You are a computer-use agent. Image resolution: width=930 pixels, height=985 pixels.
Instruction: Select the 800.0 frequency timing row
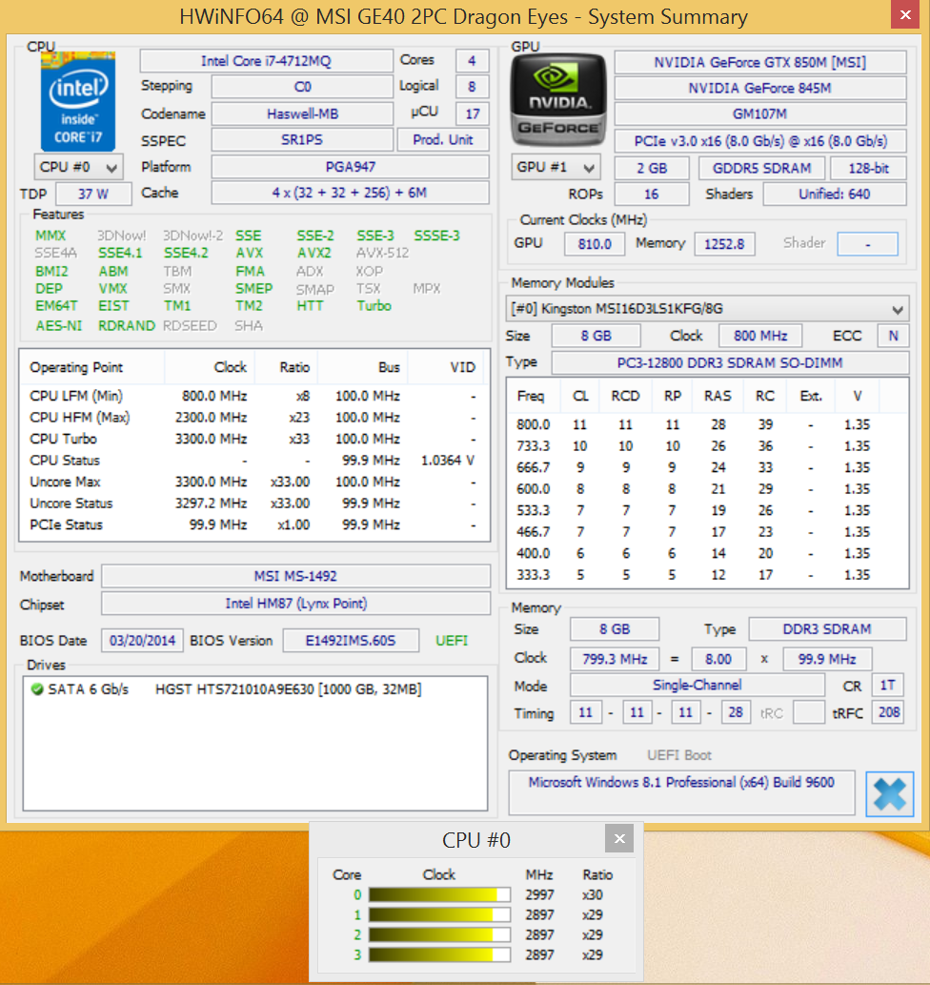tap(707, 424)
